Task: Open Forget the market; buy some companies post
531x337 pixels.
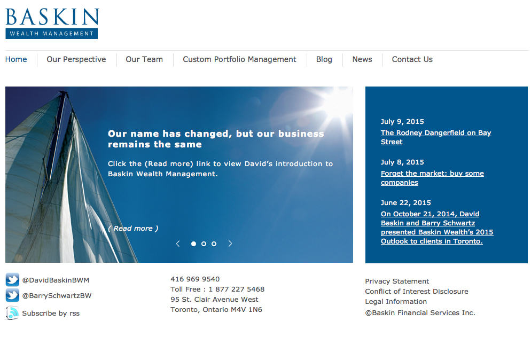Action: click(432, 178)
